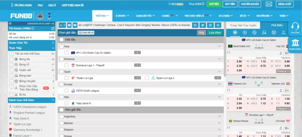The width and height of the screenshot is (302, 137).
Task: Click the mail envelope icon in header
Action: click(269, 4)
